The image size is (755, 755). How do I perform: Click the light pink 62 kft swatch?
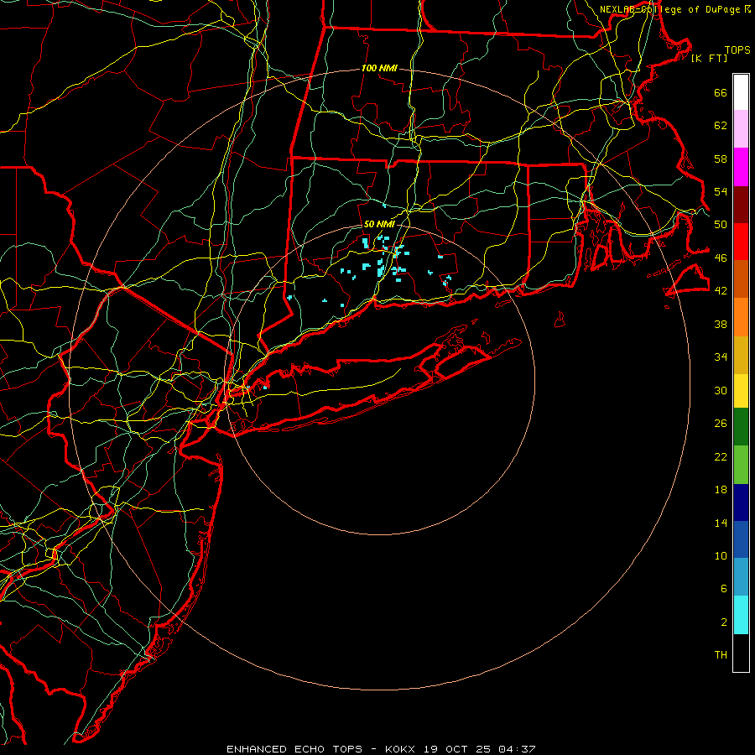click(741, 129)
